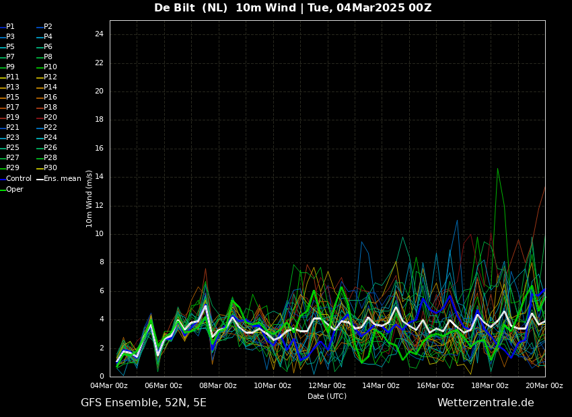
Task: Click the Oper legend entry
Action: pyautogui.click(x=11, y=189)
